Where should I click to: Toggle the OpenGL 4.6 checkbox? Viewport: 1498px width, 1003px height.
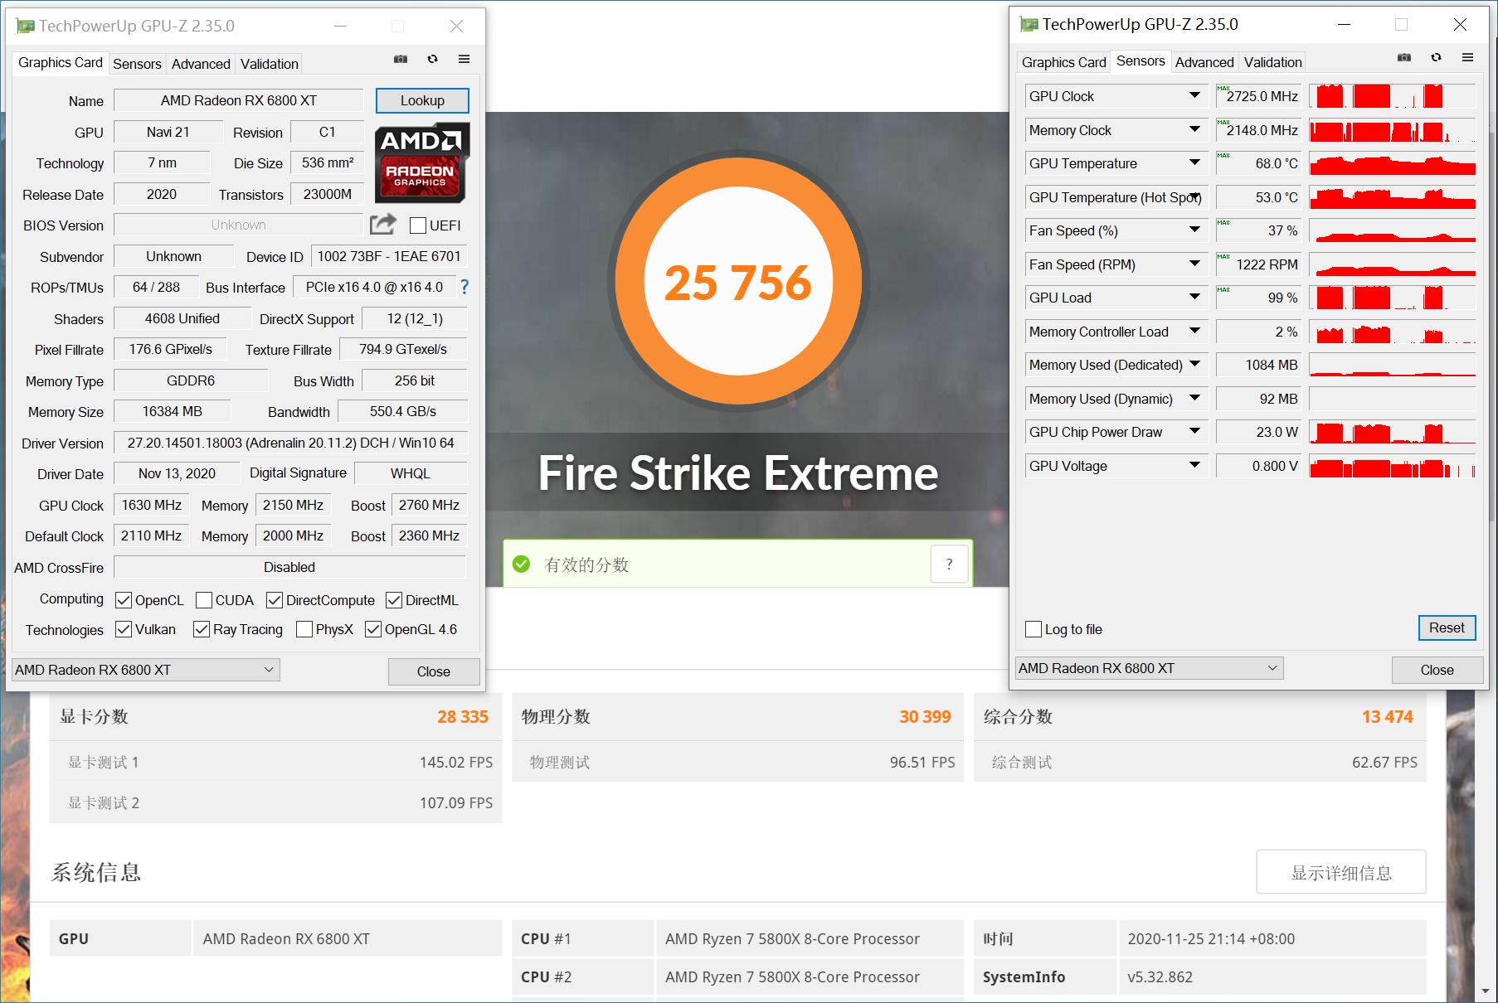pyautogui.click(x=373, y=629)
